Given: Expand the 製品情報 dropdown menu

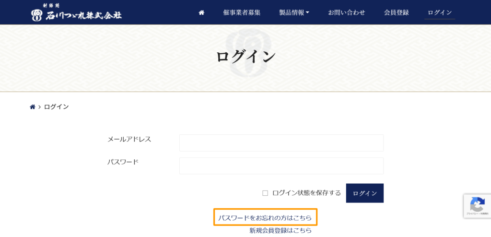Looking at the screenshot, I should (294, 12).
